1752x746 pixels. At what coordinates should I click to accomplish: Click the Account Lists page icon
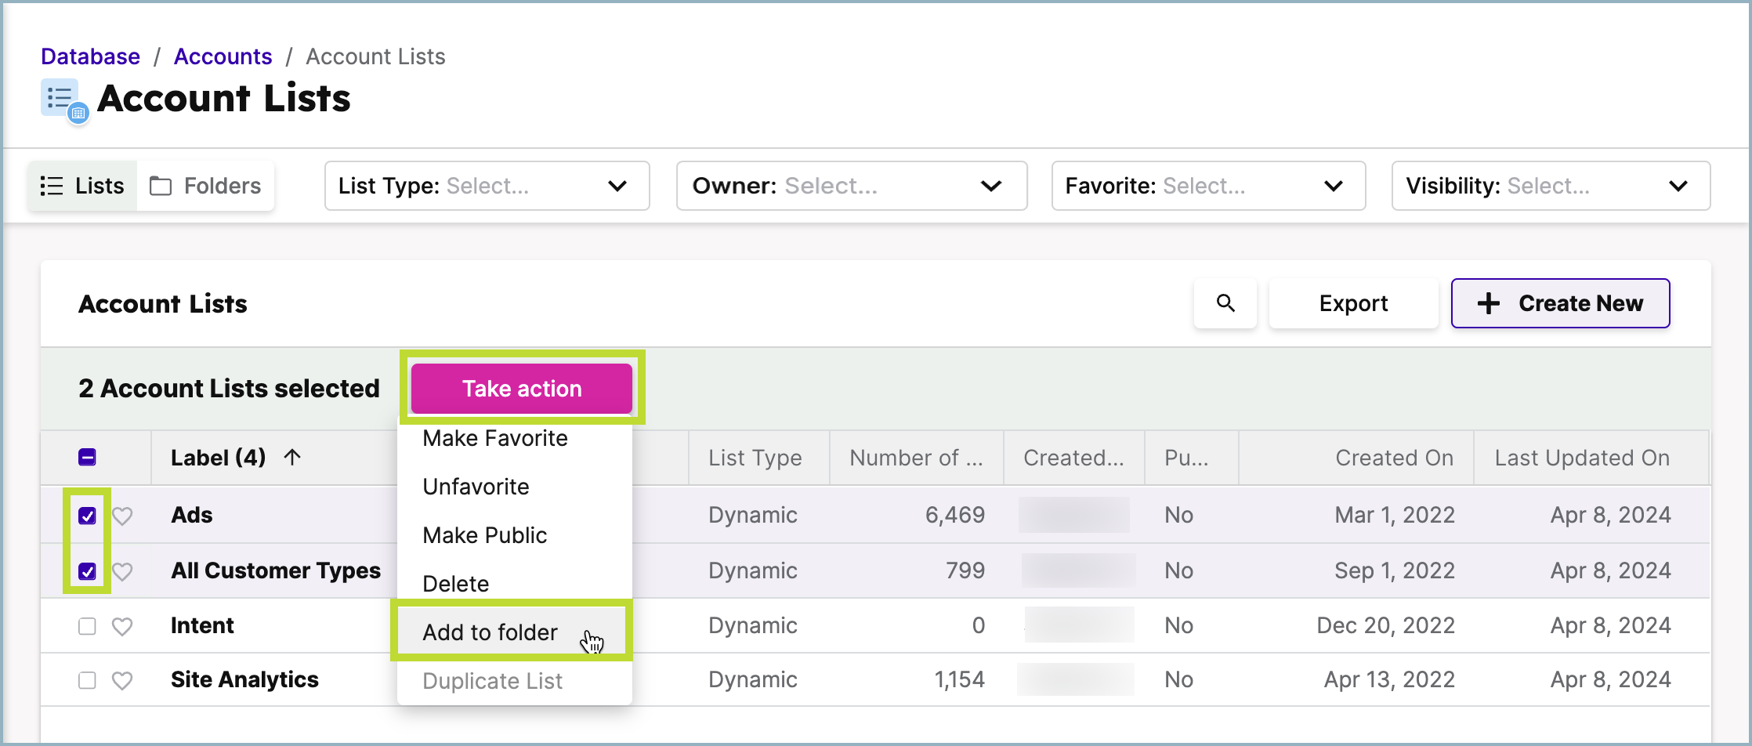click(64, 100)
